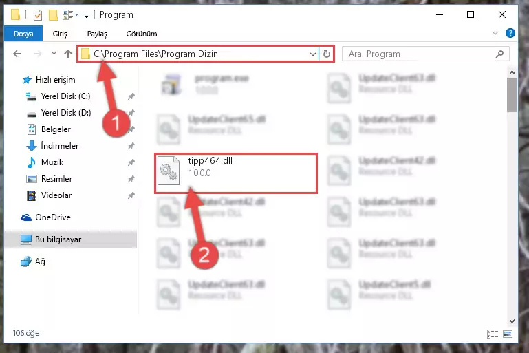Switch to details view layout icon

[493, 334]
